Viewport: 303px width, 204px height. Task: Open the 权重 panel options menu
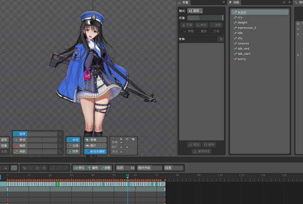(224, 2)
